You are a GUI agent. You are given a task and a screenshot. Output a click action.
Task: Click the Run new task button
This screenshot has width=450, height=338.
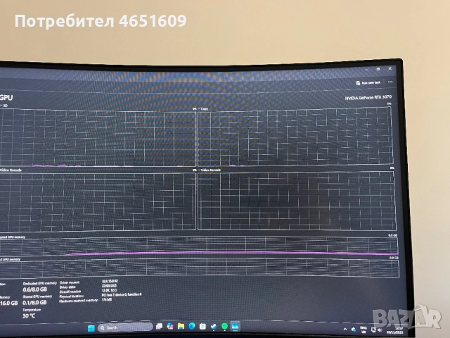368,83
